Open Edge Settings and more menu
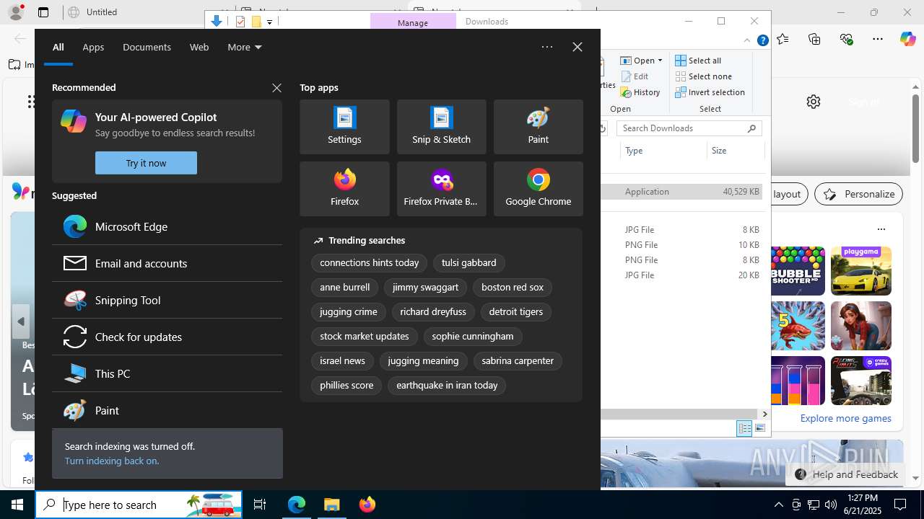 tap(878, 40)
